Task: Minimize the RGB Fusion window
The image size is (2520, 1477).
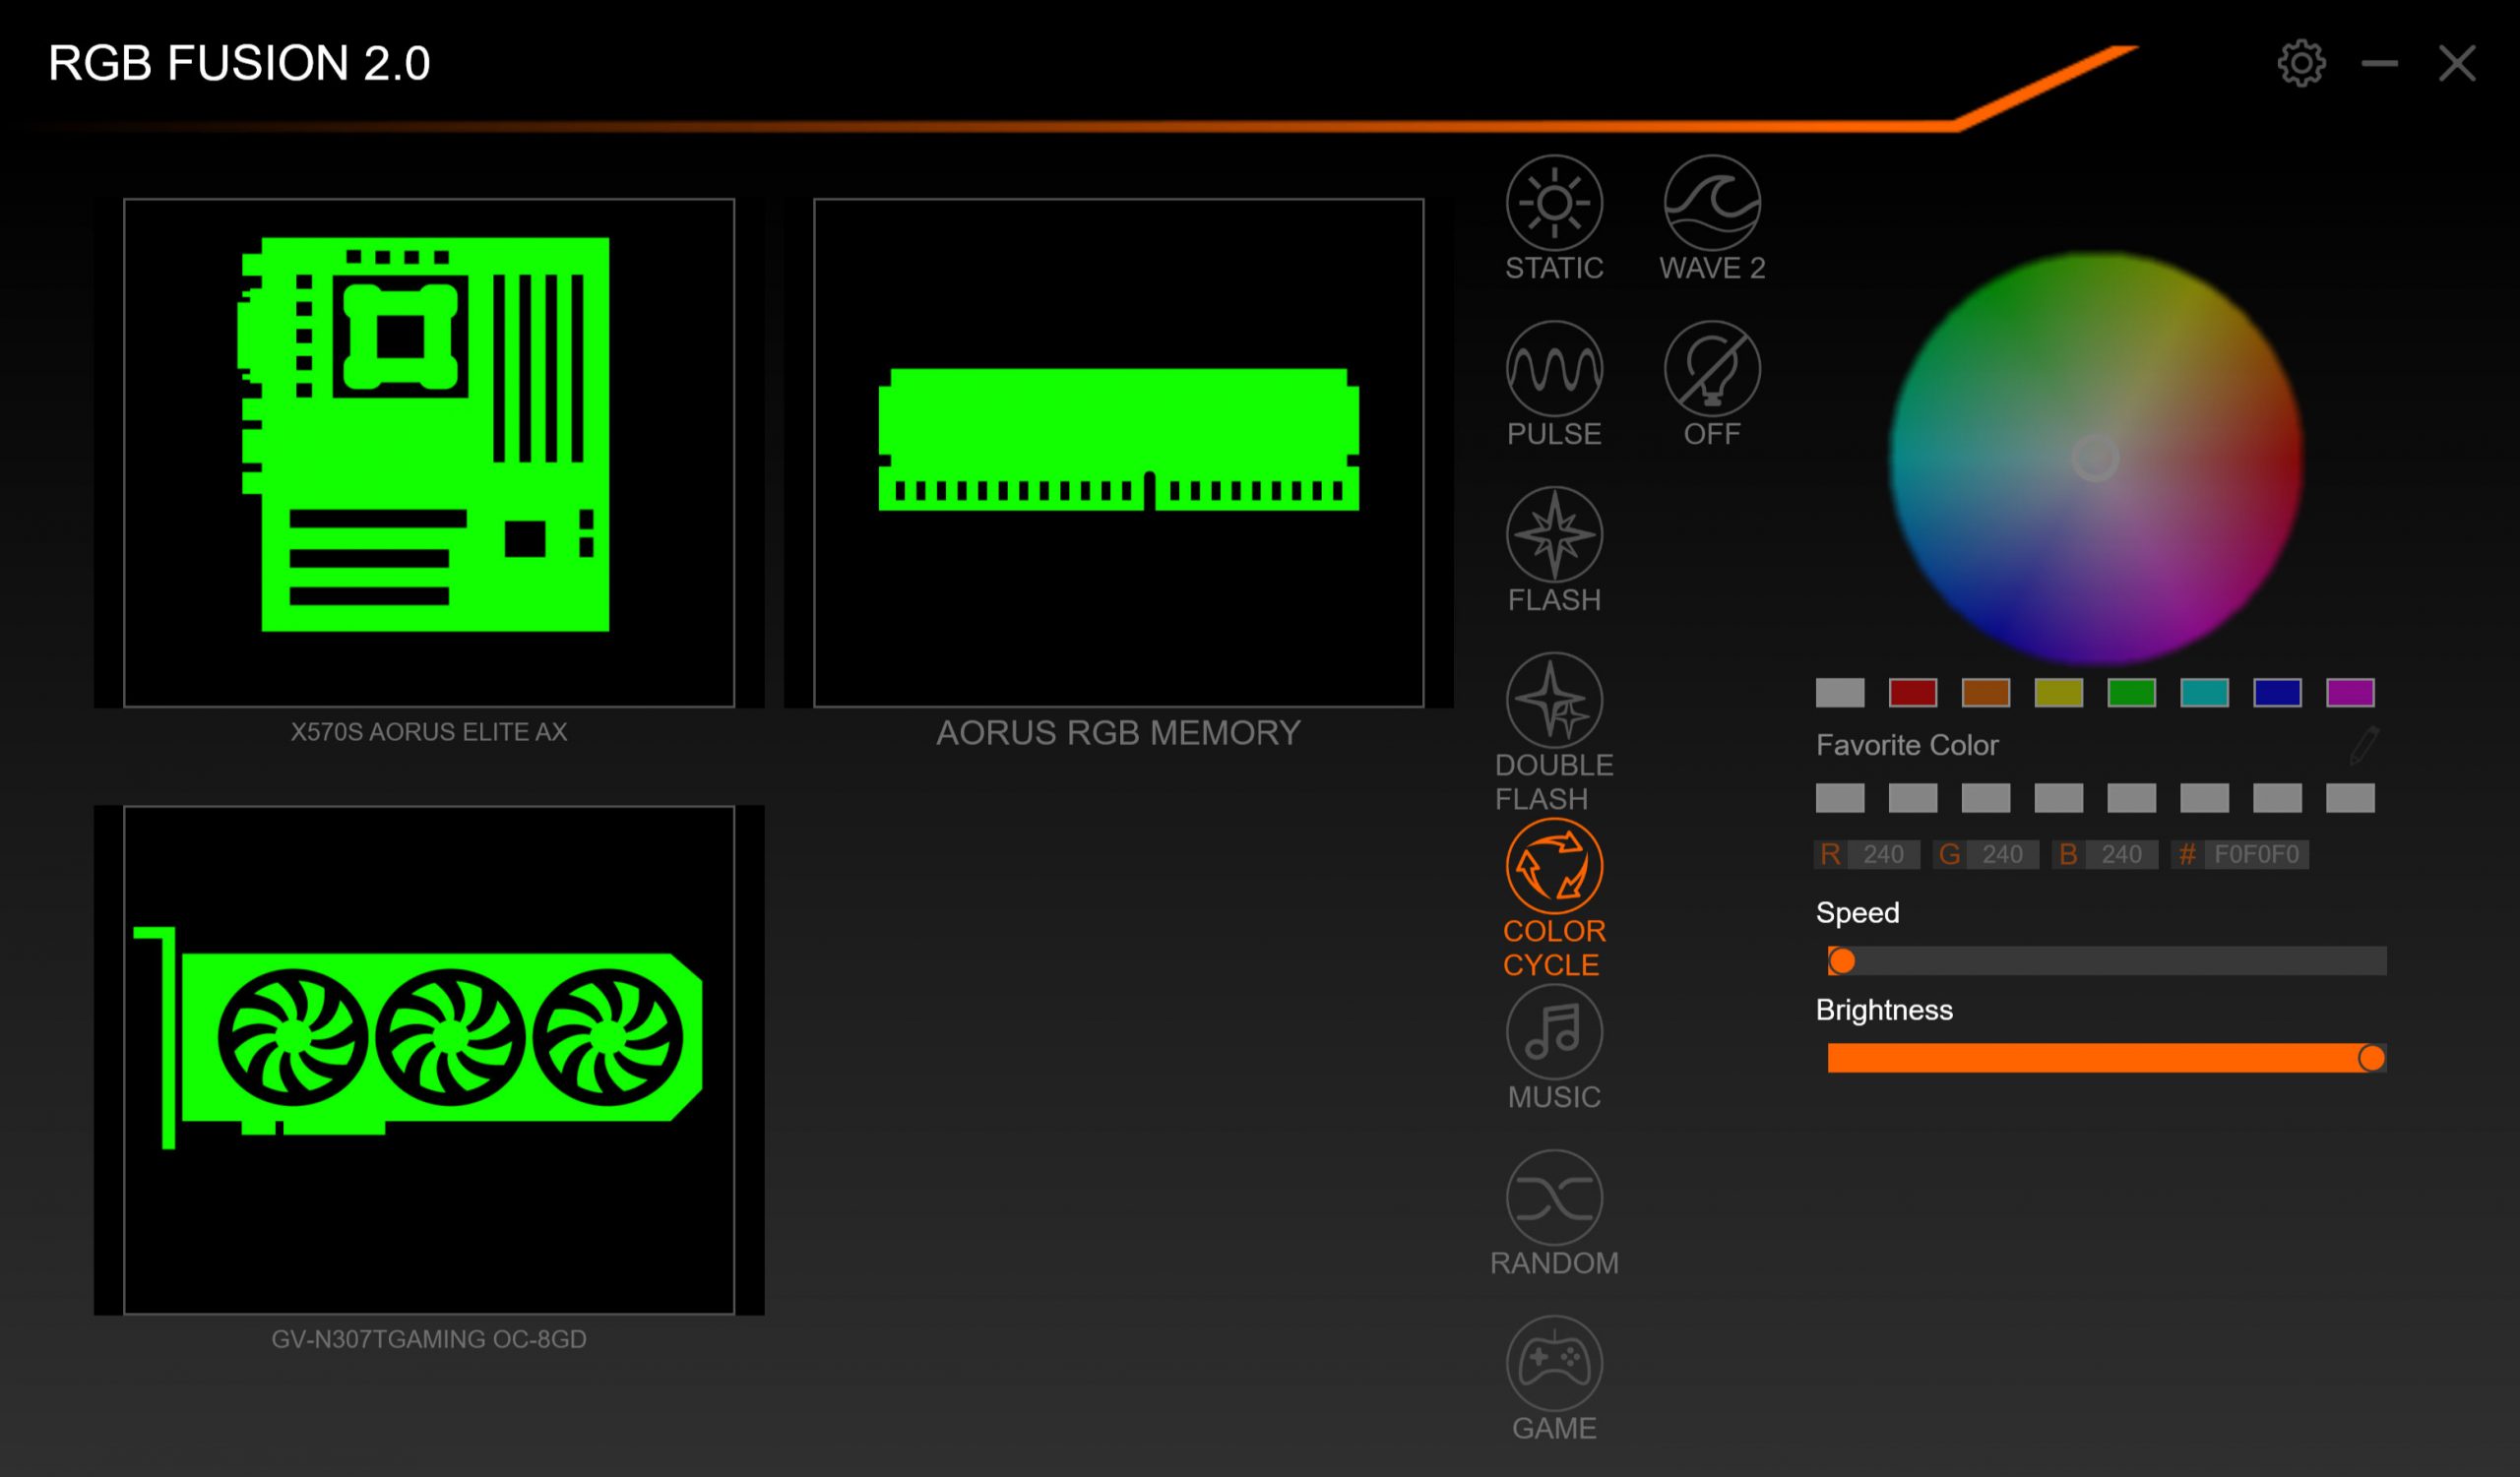Action: pos(2379,64)
